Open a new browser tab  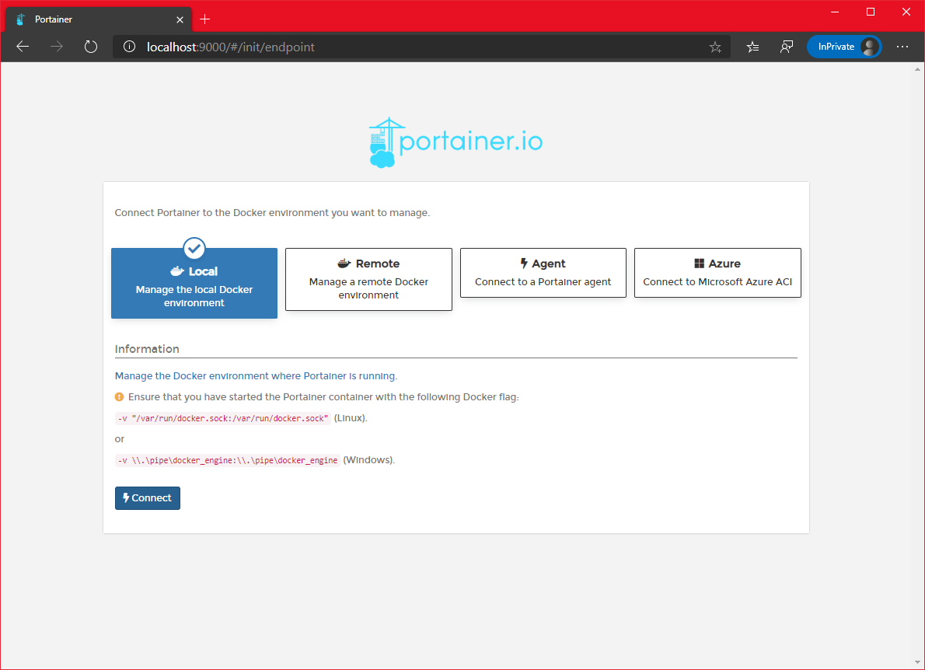coord(205,19)
